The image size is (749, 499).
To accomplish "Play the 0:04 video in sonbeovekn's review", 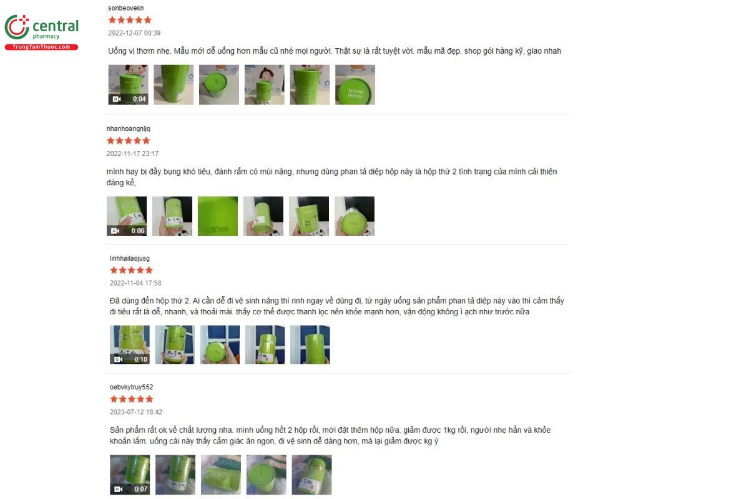I will (128, 84).
